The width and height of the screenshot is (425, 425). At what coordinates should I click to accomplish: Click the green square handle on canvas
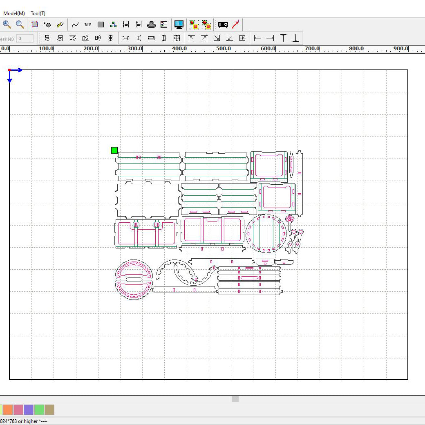click(114, 150)
